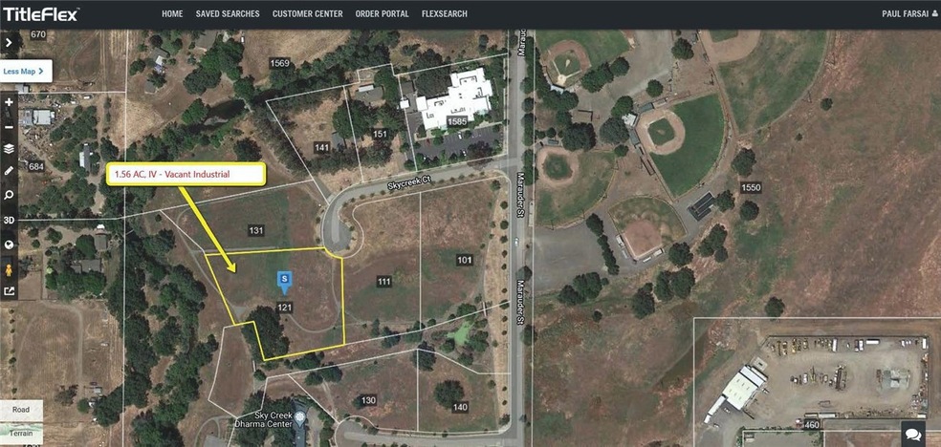This screenshot has height=447, width=941.
Task: Click the globe view icon
Action: (9, 245)
